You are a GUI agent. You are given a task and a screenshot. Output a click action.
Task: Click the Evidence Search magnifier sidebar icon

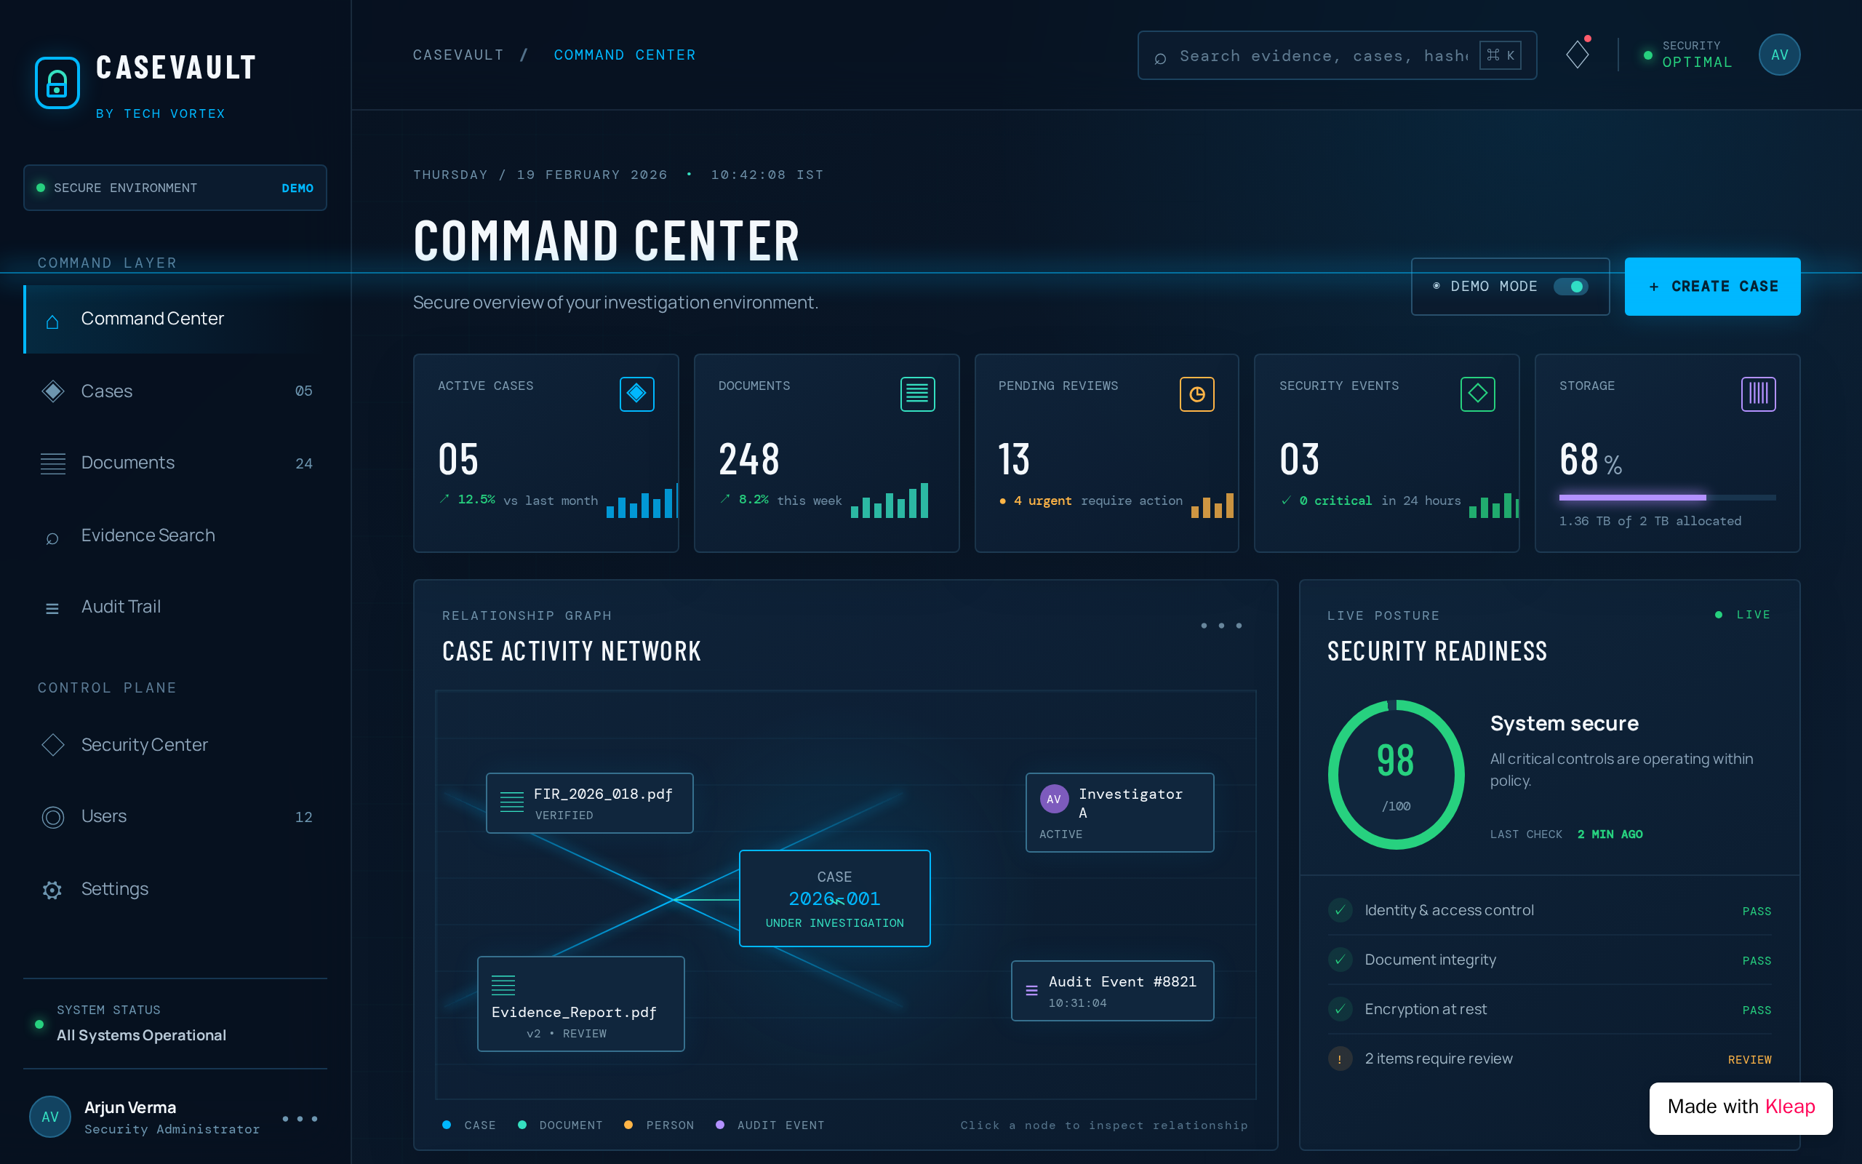tap(52, 538)
